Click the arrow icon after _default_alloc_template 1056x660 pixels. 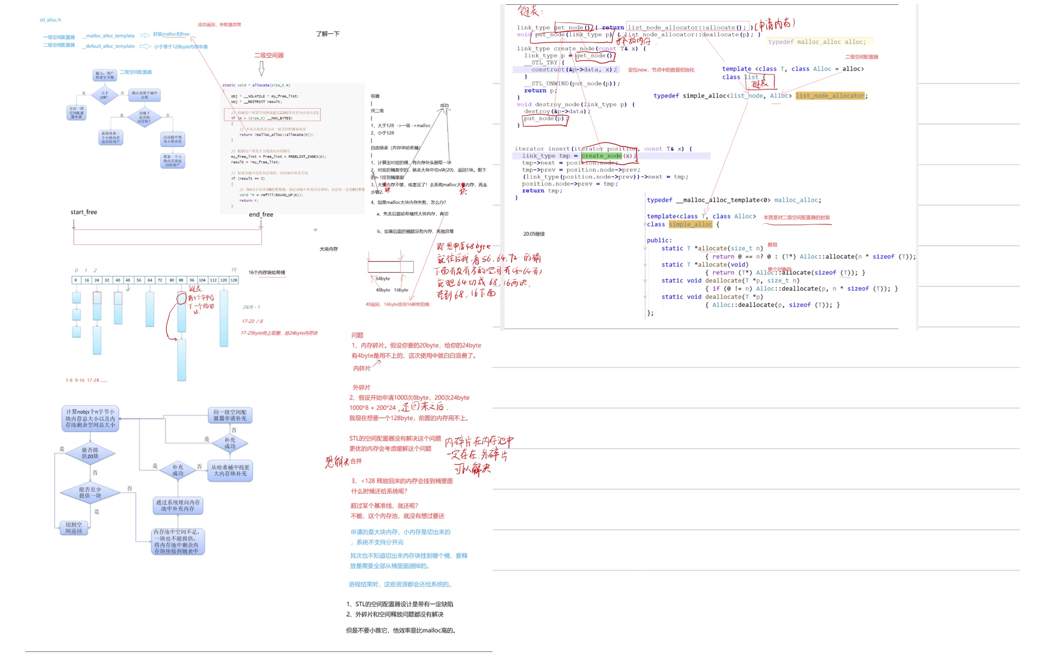click(x=145, y=46)
